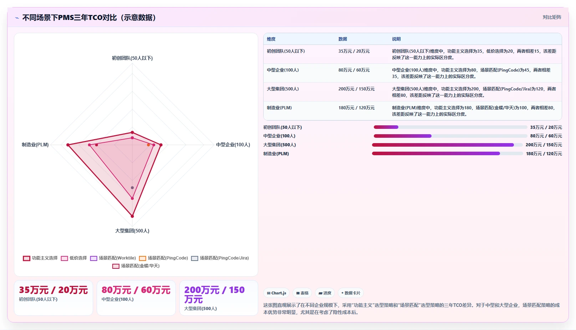Select table row 初创团队(50人以下)
The image size is (576, 330).
(413, 54)
